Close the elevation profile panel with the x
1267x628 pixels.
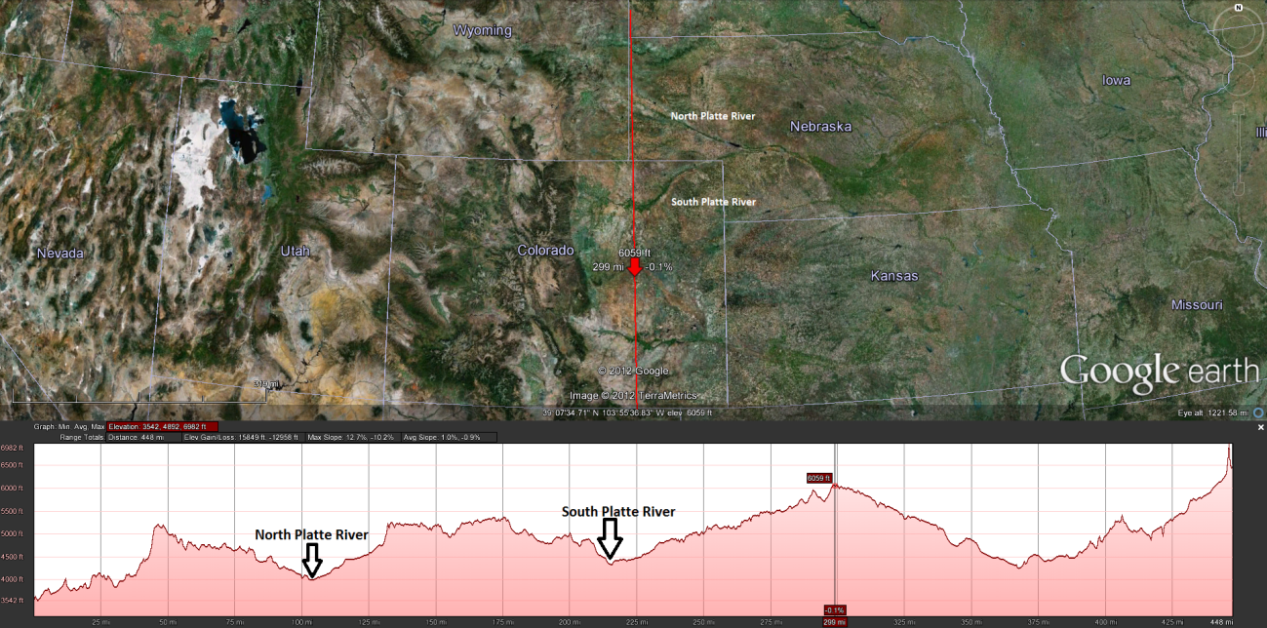click(x=1259, y=426)
